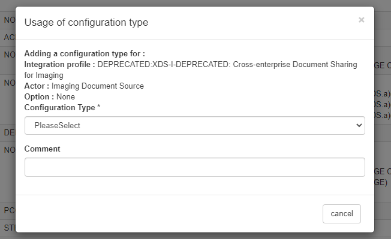Click the 'Option : None' line
Screen dimensions: 391x239
(49, 96)
